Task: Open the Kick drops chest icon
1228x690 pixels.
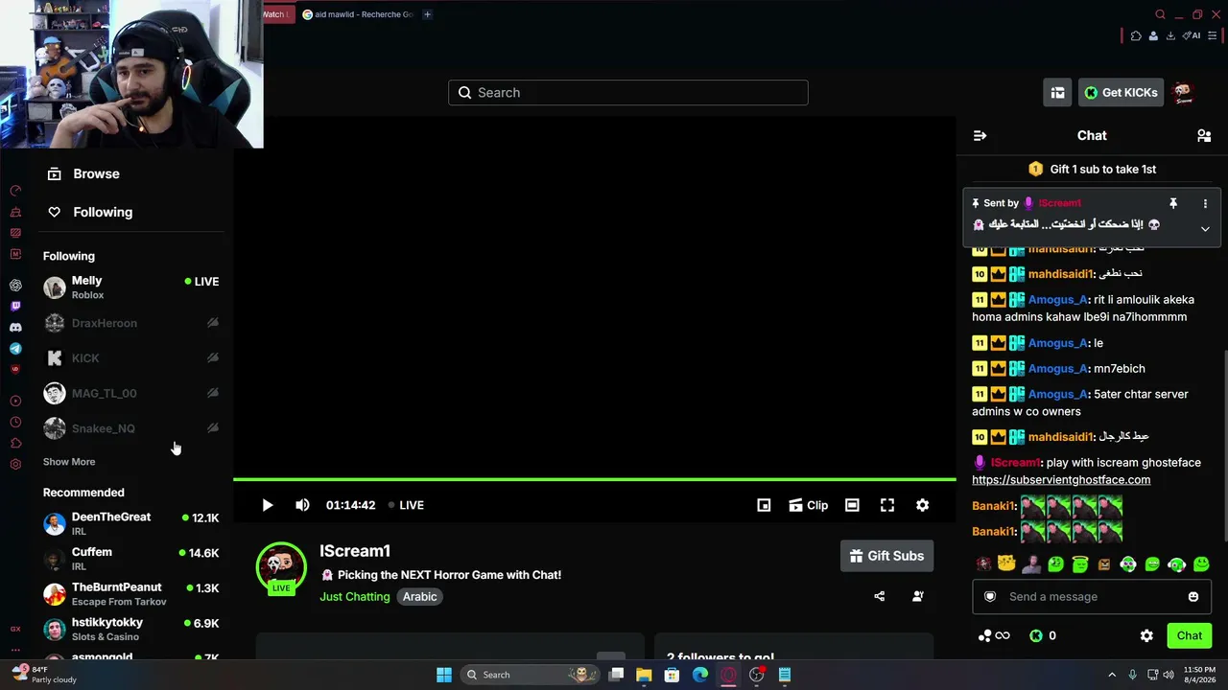Action: coord(1057,92)
